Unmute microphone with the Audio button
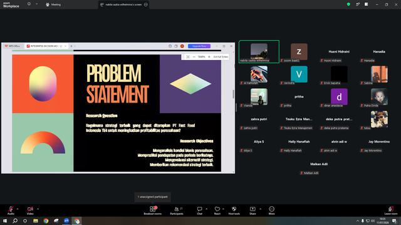 coord(11,211)
